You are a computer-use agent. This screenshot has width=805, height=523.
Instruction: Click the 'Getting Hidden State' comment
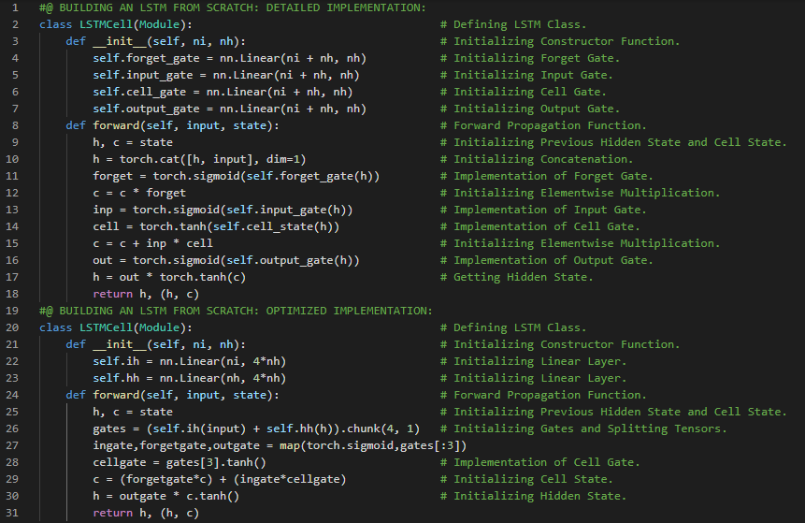click(x=523, y=277)
